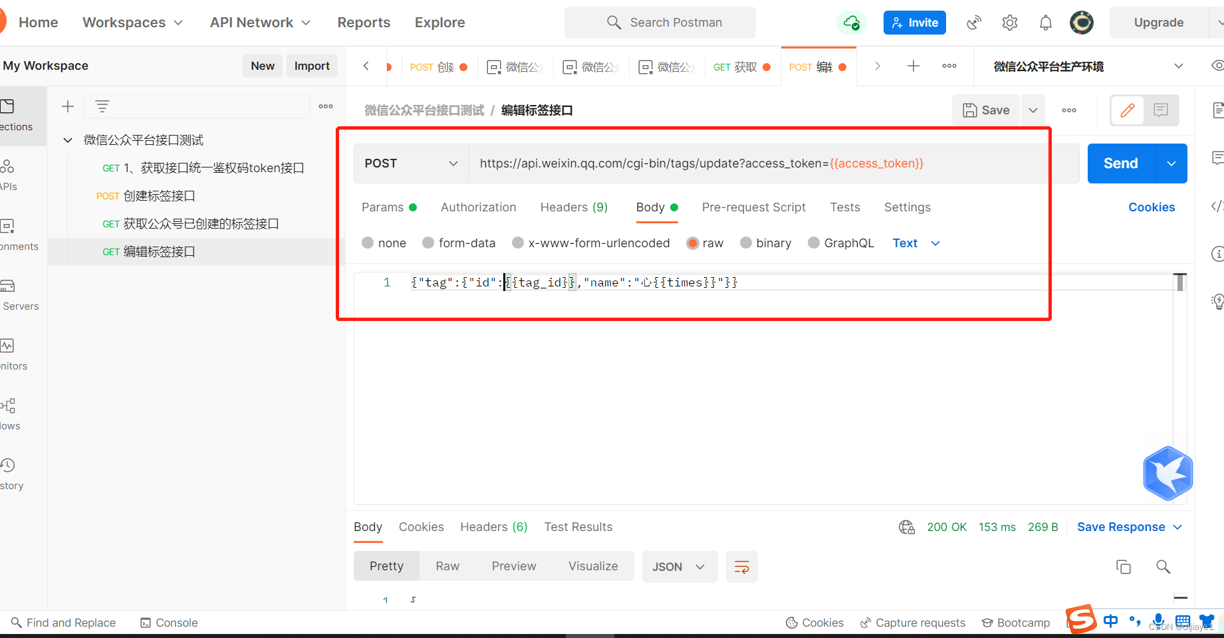The height and width of the screenshot is (638, 1224).
Task: Open the satellite capture requests icon in header
Action: pos(974,23)
